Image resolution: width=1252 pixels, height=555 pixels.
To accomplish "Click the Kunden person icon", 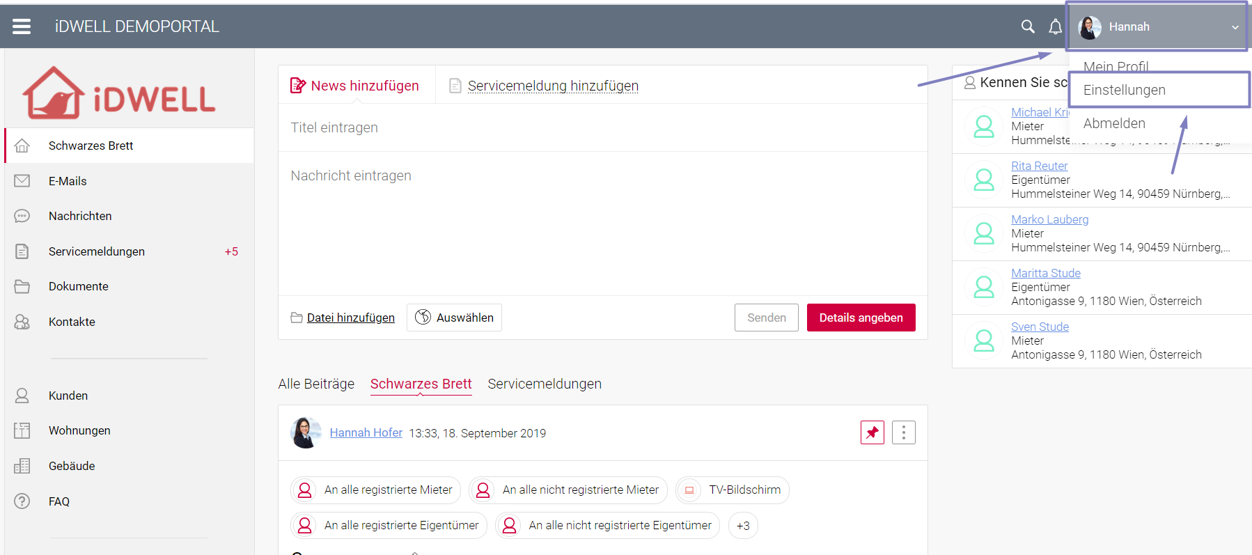I will [22, 396].
